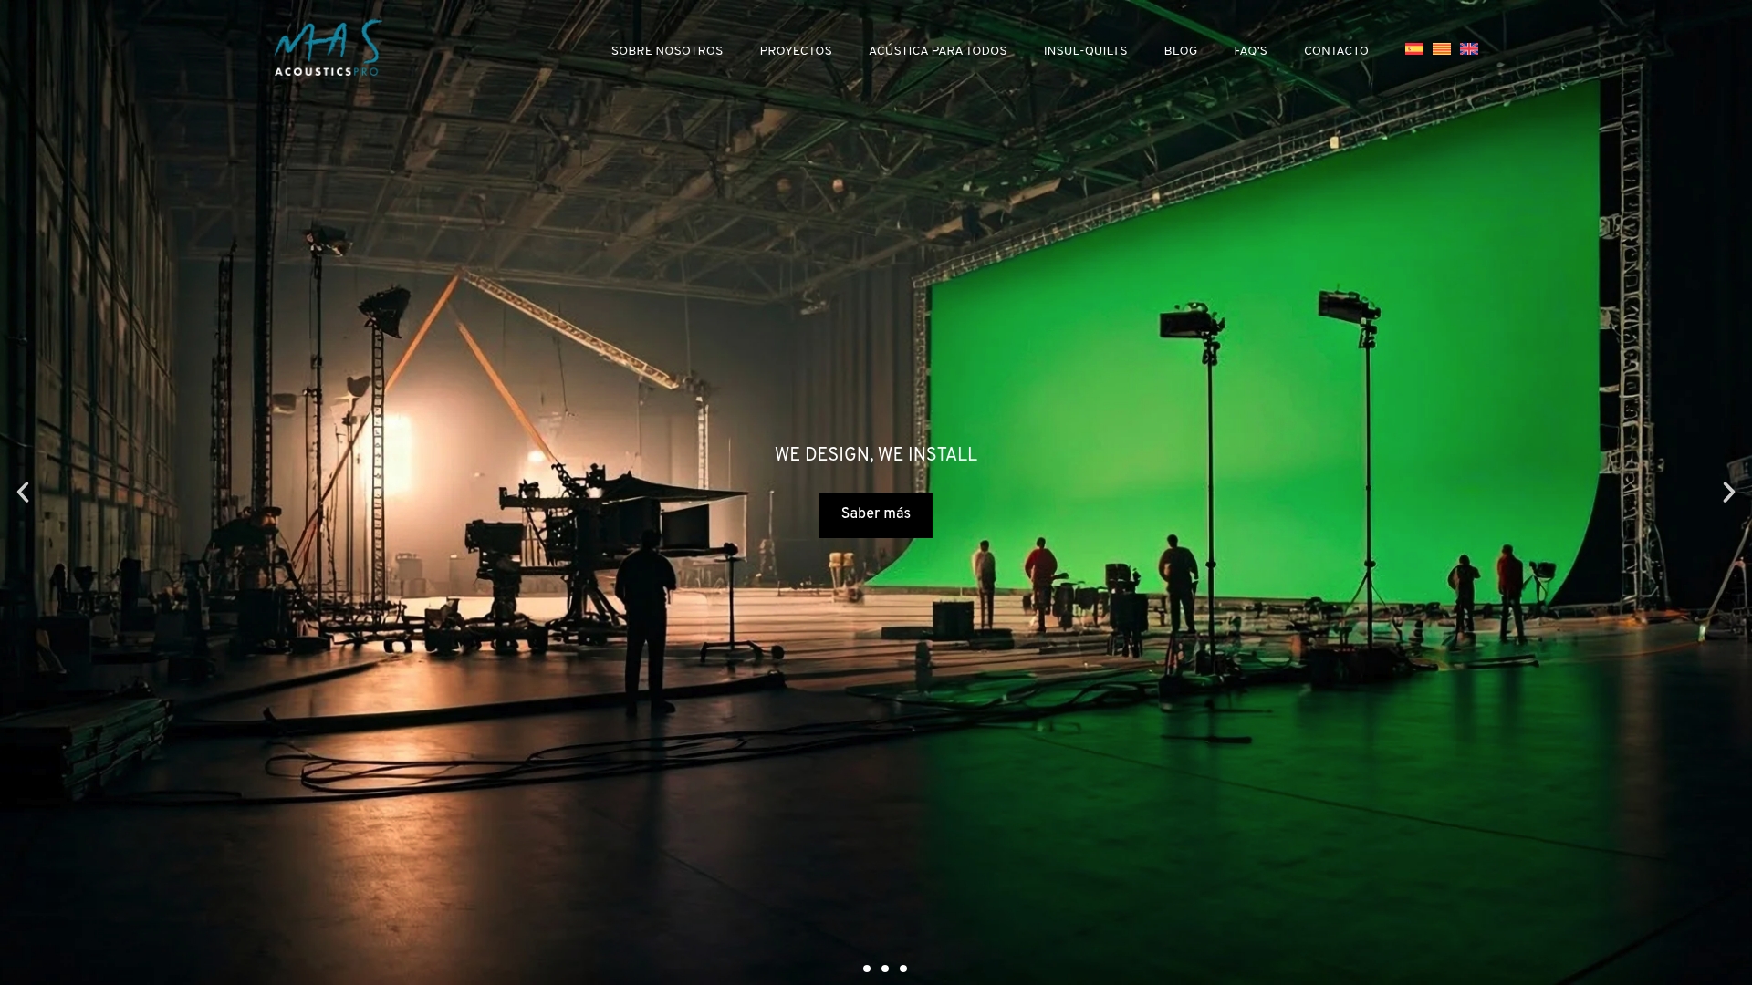Viewport: 1752px width, 985px height.
Task: Choose the English UK flag icon
Action: coord(1468,49)
